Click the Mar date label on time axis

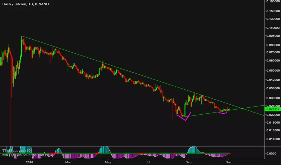click(x=68, y=162)
